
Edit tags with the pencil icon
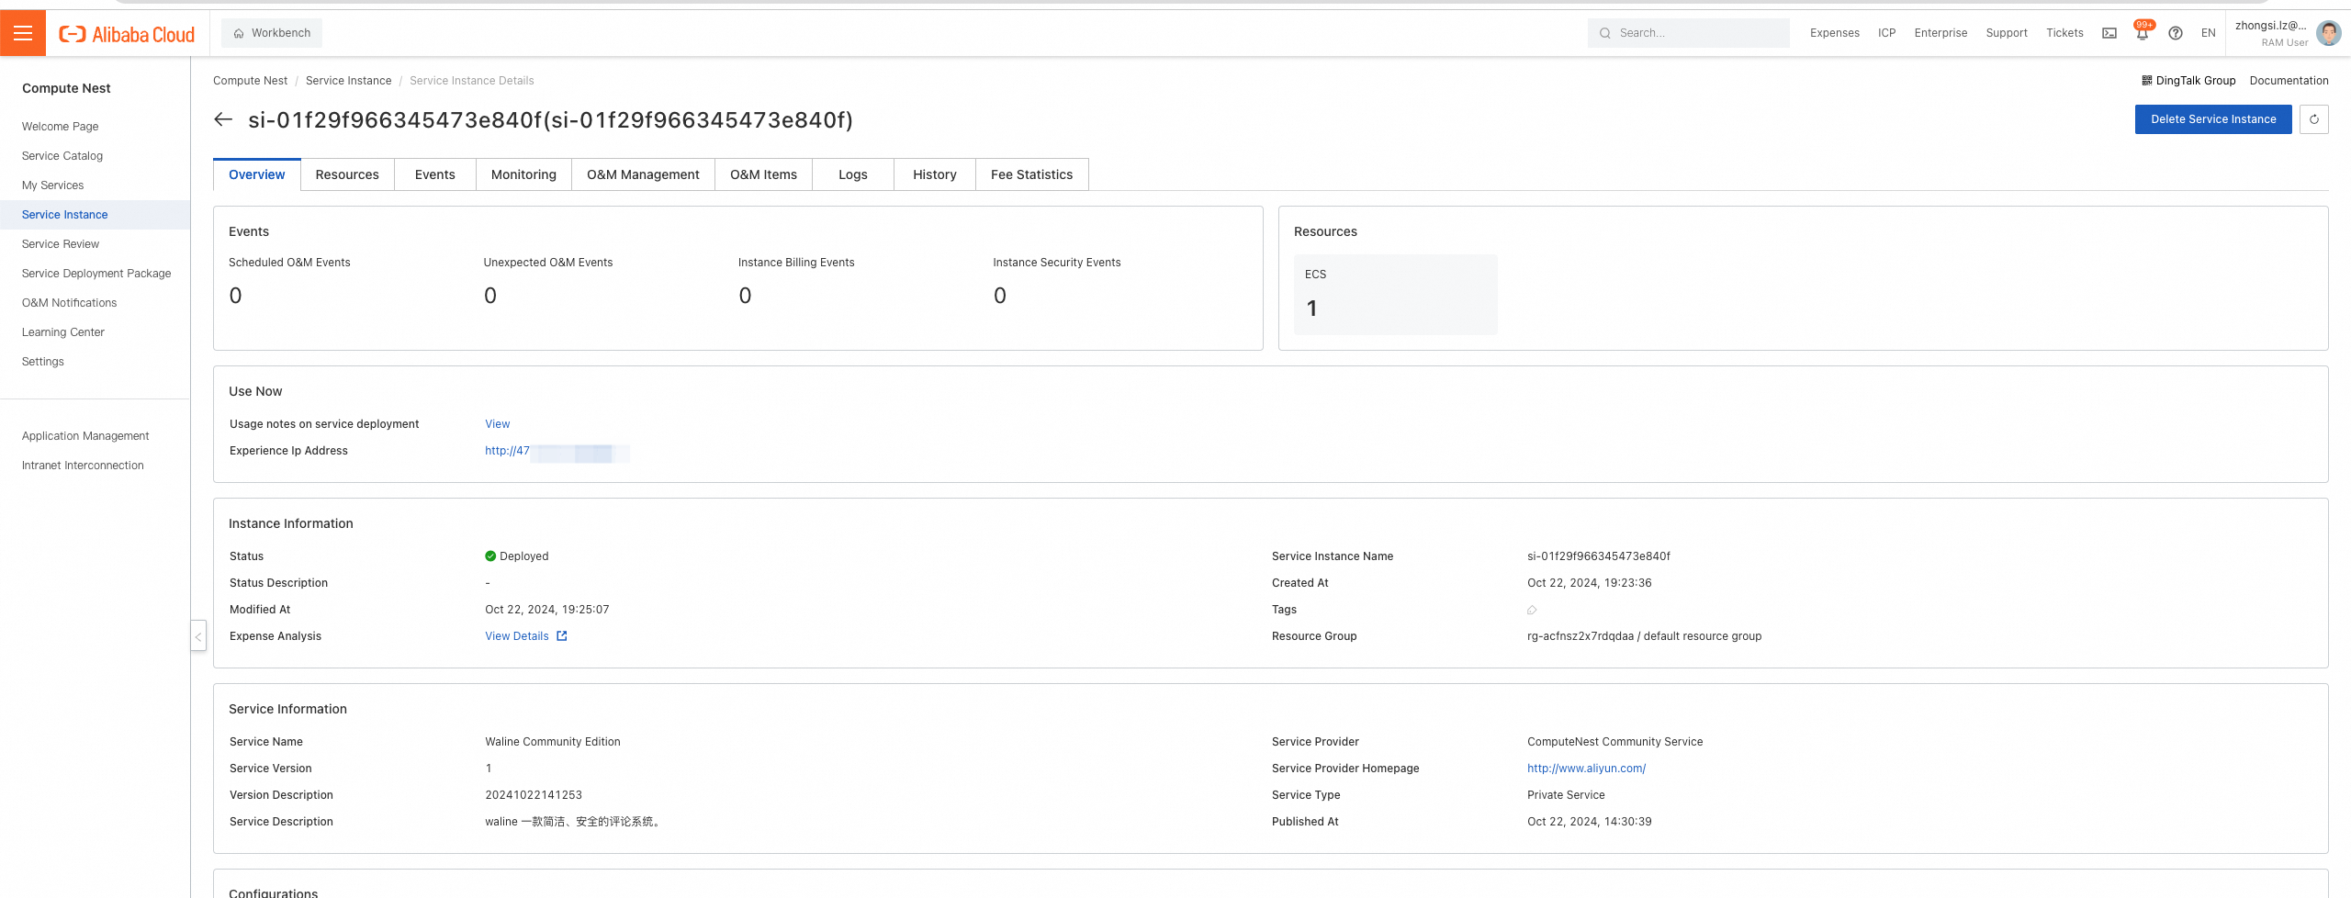pyautogui.click(x=1532, y=610)
